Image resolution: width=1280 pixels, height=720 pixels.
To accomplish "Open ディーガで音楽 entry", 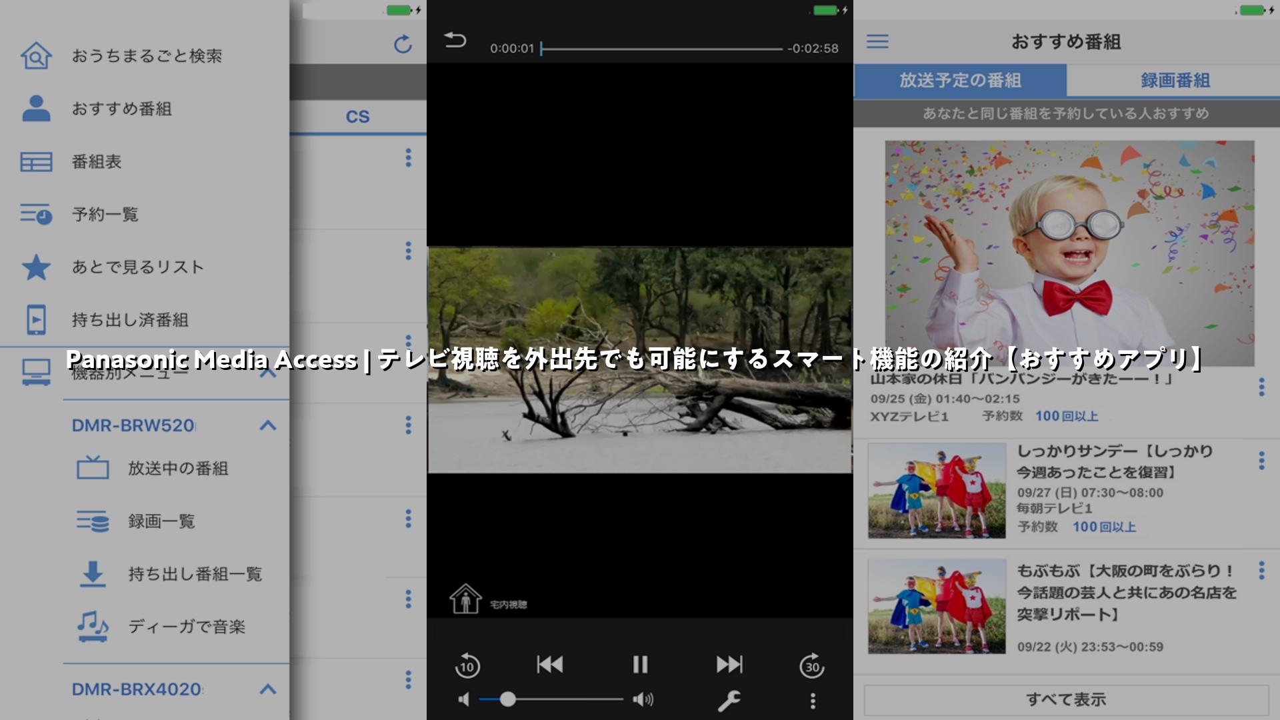I will [187, 627].
